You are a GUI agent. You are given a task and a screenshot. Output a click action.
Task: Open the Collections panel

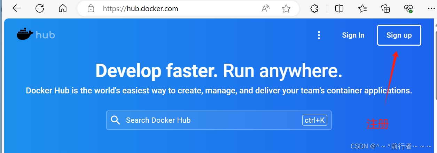click(385, 9)
